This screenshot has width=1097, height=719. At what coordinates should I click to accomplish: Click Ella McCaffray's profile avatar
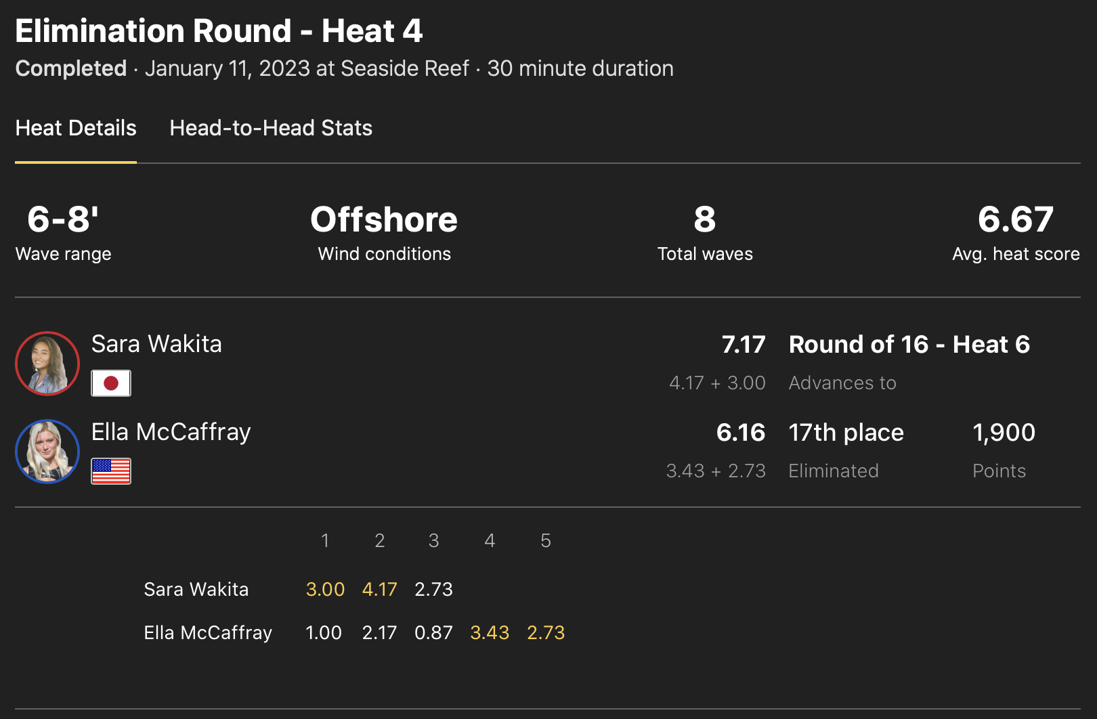click(47, 452)
